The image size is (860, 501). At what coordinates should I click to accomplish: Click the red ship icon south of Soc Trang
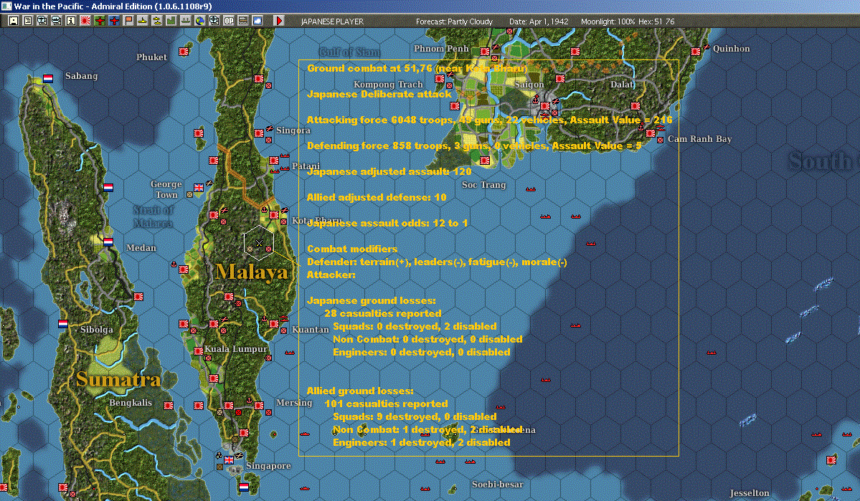tap(530, 189)
